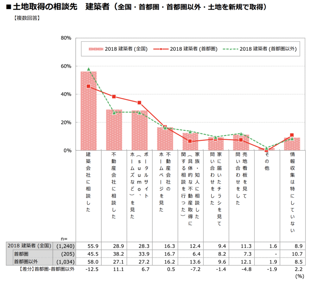Select the chart title 土地取得の相談先
The width and height of the screenshot is (317, 284).
tap(45, 7)
